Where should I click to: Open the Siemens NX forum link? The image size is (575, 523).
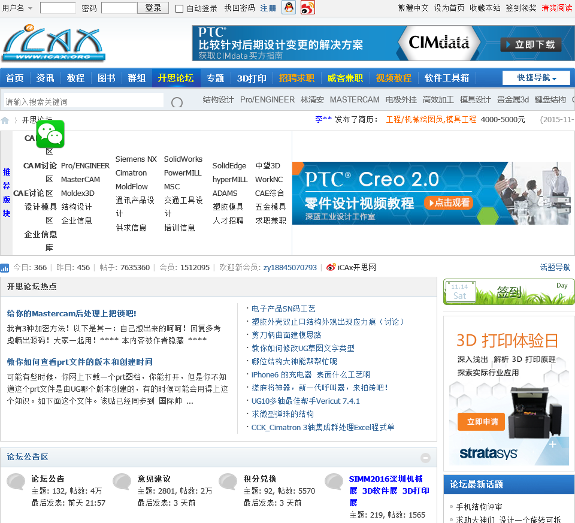136,159
